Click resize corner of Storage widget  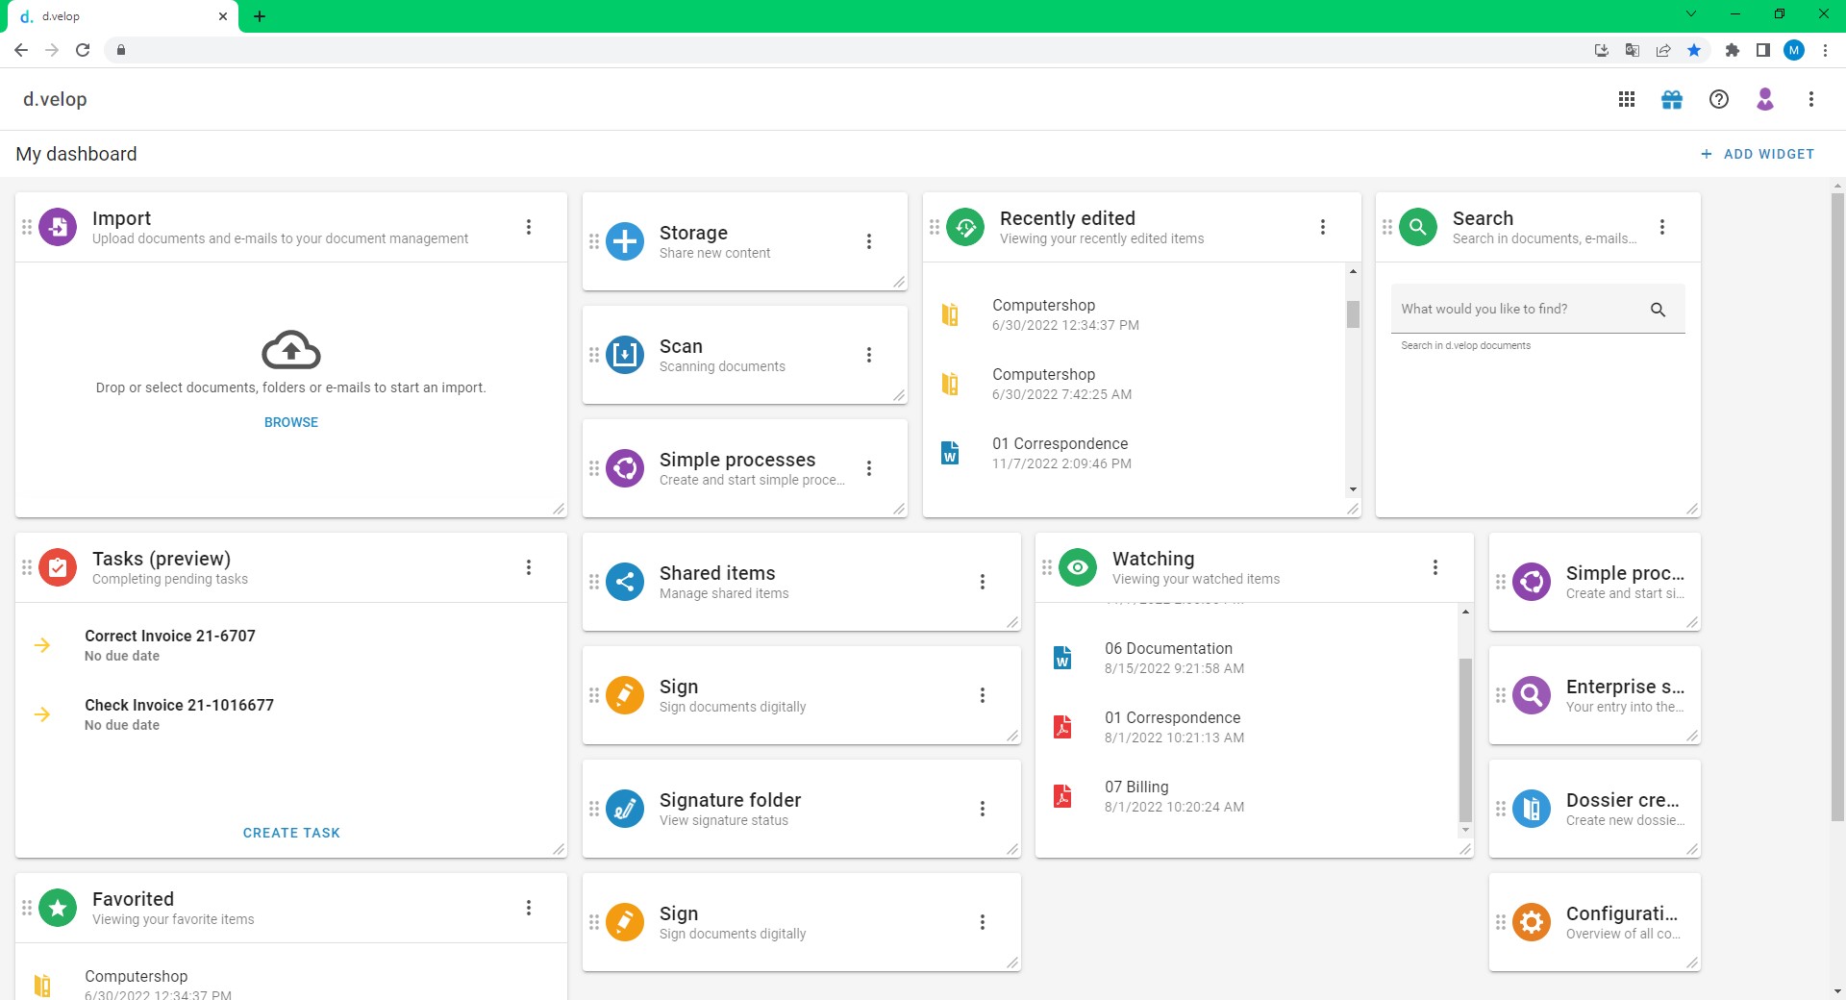(x=899, y=282)
